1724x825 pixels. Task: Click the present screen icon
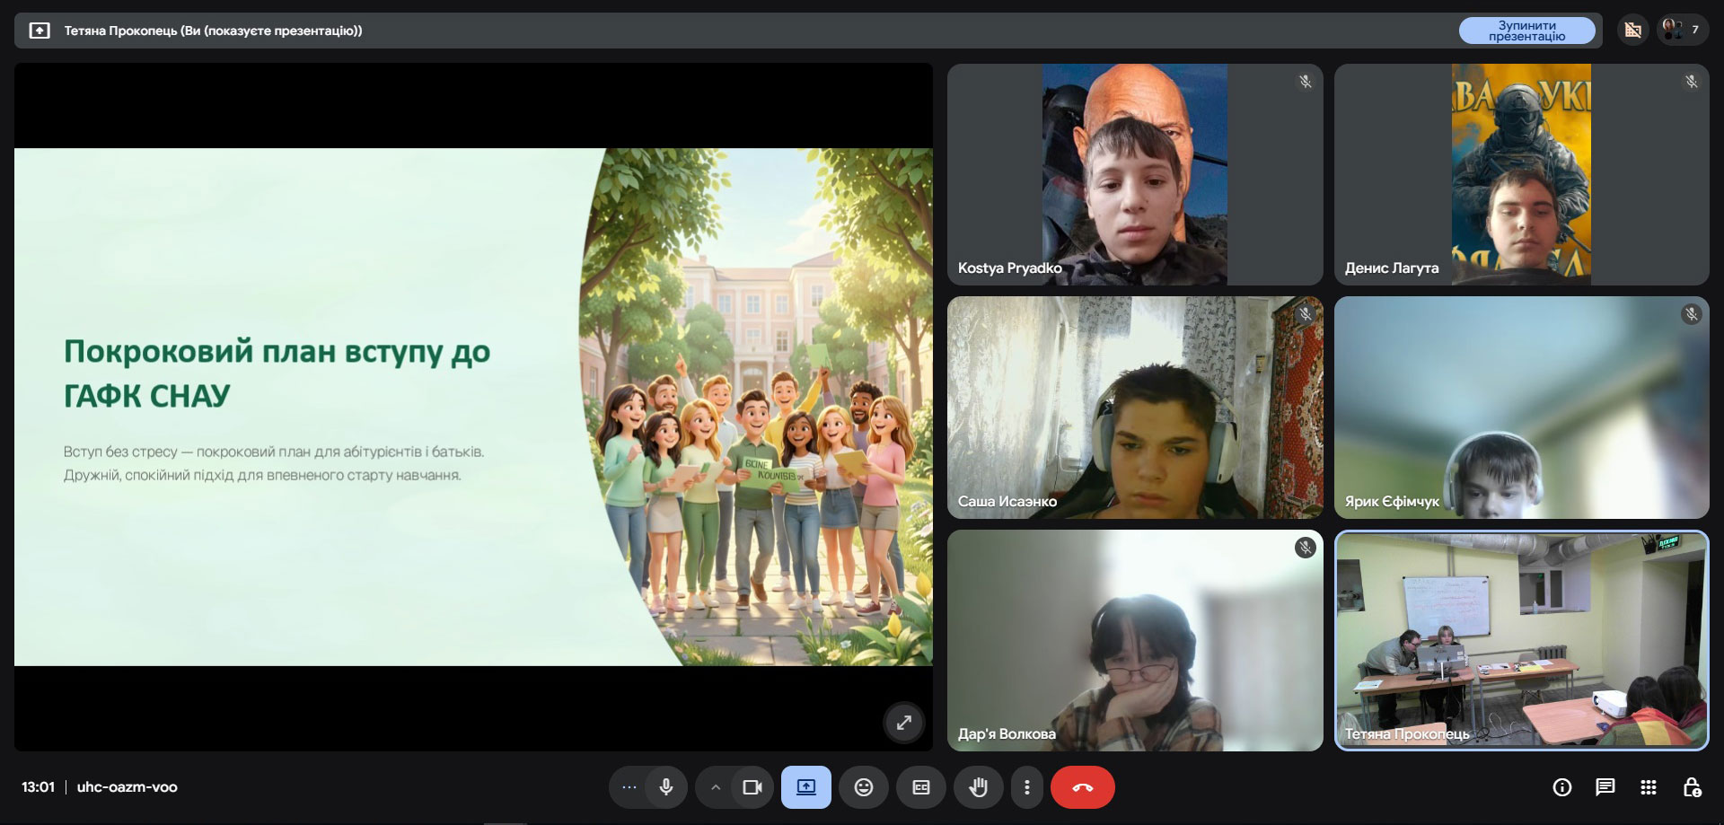tap(805, 787)
